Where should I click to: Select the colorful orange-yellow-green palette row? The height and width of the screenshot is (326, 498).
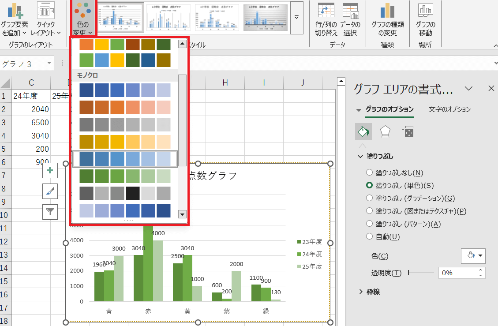[x=125, y=44]
